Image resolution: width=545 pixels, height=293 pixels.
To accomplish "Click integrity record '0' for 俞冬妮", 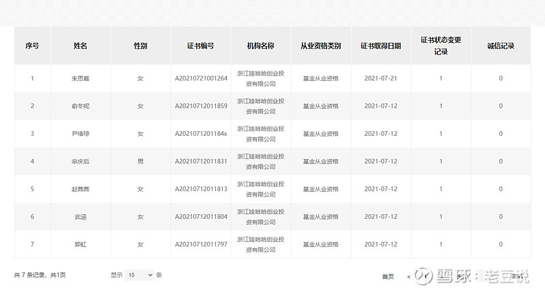I will pos(501,106).
